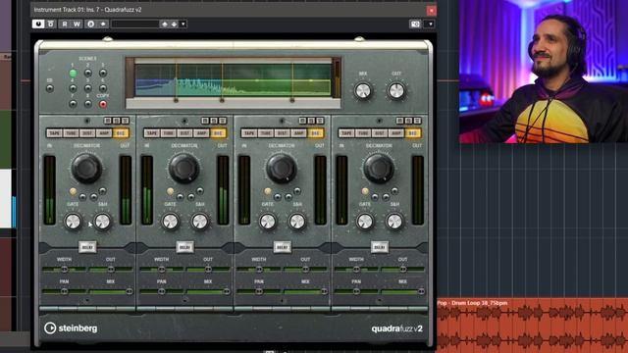Click rightmost small square button atop band 1
This screenshot has width=628, height=353.
pos(125,121)
